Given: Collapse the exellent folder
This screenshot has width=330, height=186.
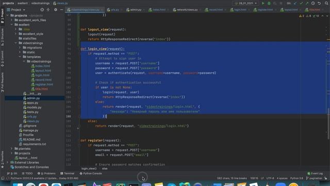Looking at the screenshot, I should 11,25.
